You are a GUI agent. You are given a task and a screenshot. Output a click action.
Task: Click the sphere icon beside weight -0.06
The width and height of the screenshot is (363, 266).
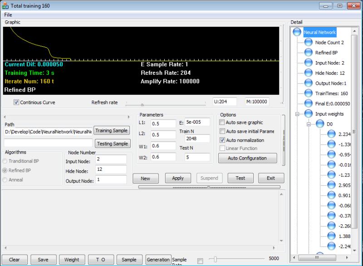pyautogui.click(x=331, y=205)
